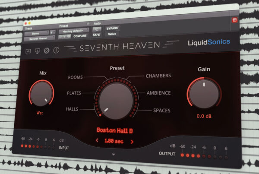The width and height of the screenshot is (259, 174).
Task: Click the small circle icon next to Preset label
Action: (x=88, y=24)
